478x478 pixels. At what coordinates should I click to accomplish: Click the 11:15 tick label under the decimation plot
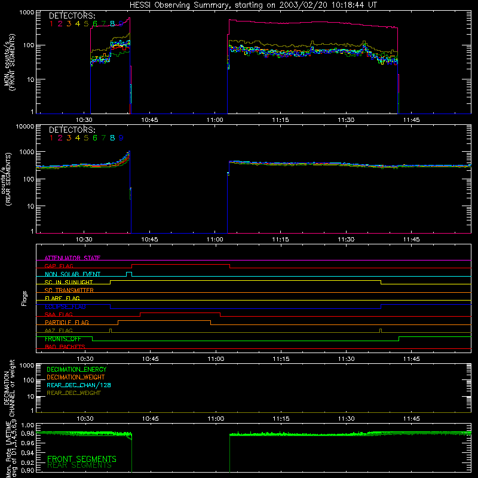(281, 419)
